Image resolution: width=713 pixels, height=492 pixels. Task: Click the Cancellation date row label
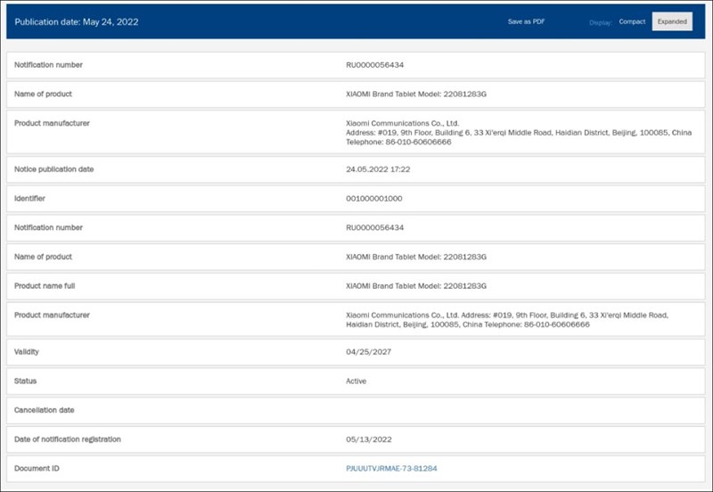45,410
